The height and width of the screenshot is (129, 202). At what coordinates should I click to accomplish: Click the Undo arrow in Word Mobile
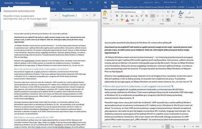[x=58, y=3]
